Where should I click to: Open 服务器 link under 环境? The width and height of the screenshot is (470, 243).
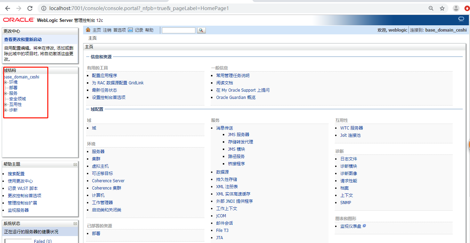[98, 152]
